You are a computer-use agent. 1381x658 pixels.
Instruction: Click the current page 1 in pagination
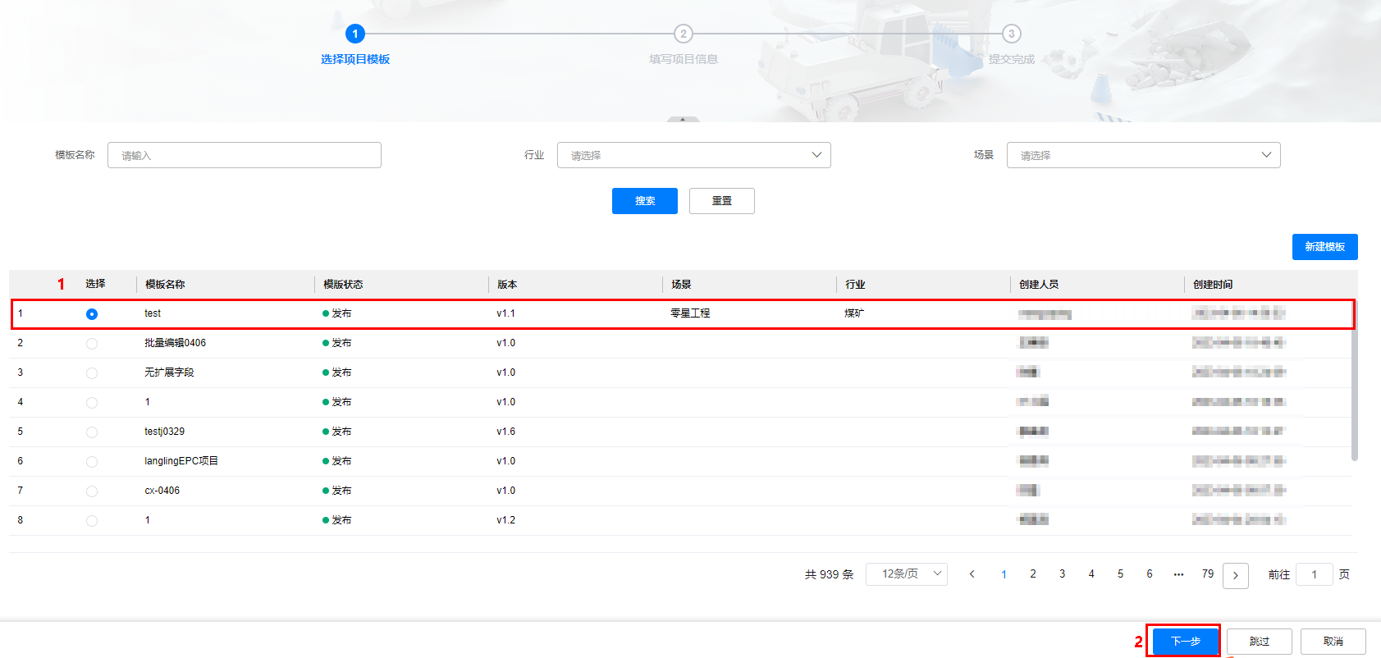point(1004,574)
